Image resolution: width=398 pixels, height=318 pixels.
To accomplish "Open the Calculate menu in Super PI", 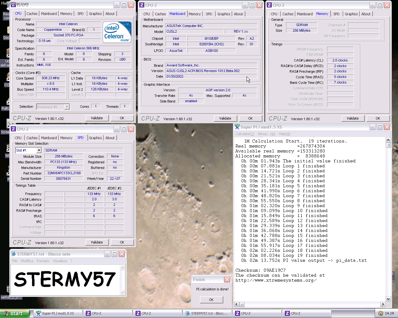I will pyautogui.click(x=245, y=134).
